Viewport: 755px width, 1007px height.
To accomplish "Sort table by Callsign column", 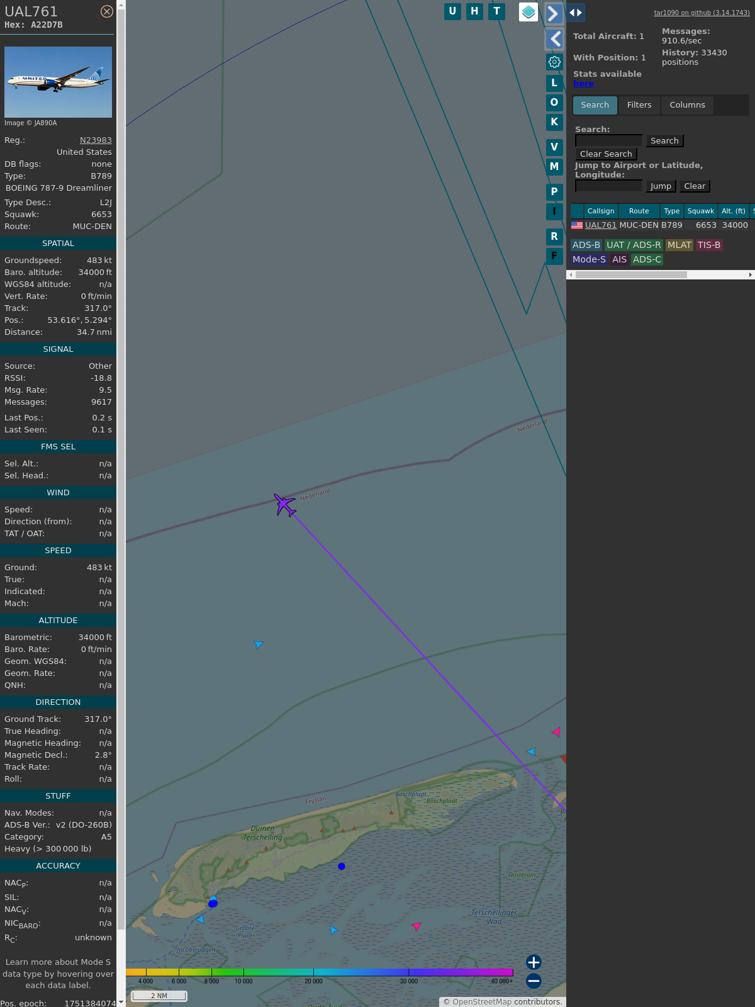I will [601, 211].
